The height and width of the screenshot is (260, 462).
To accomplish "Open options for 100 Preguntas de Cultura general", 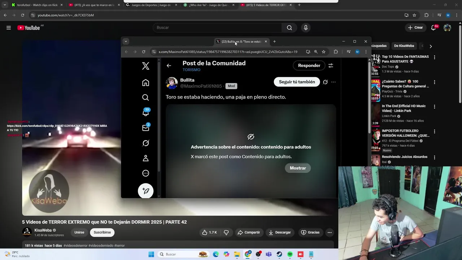I will 435,82.
